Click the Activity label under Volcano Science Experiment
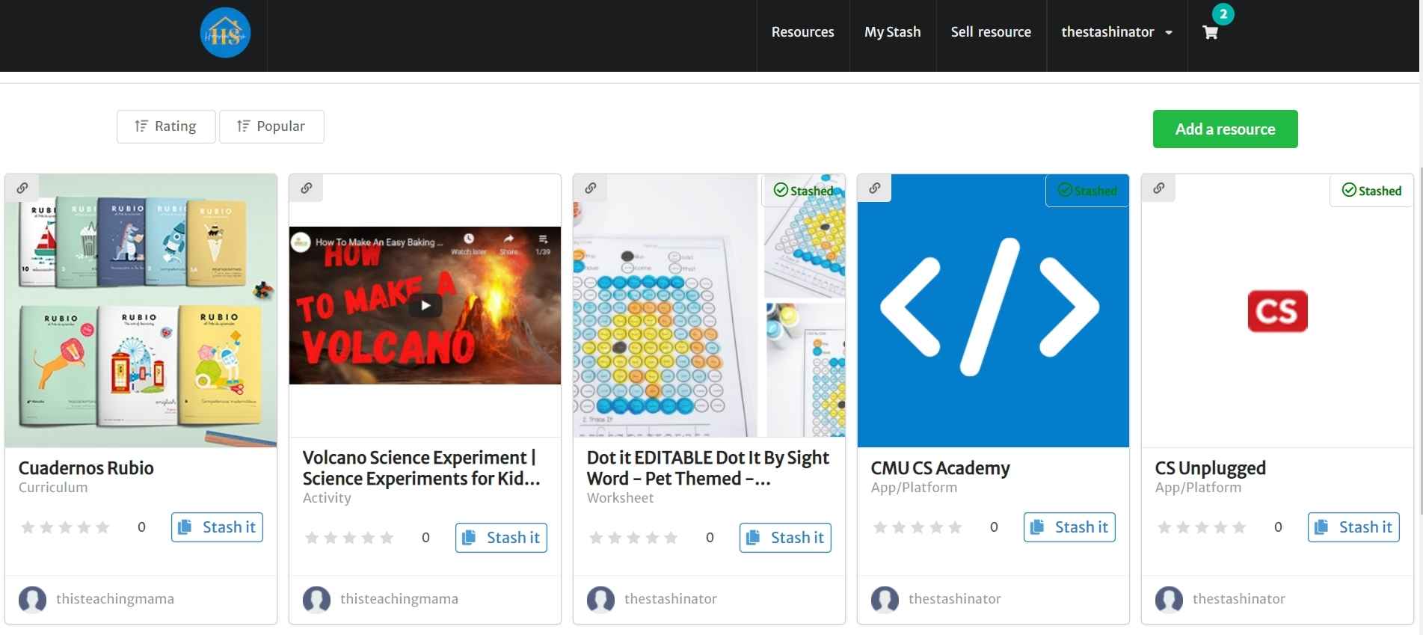This screenshot has width=1423, height=635. coord(327,498)
